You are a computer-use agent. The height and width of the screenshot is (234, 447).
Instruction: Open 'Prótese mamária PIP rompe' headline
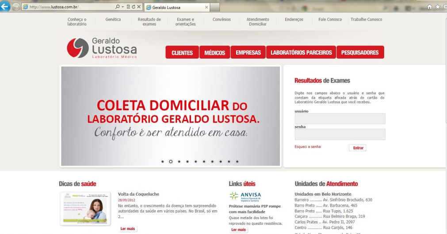pyautogui.click(x=255, y=209)
